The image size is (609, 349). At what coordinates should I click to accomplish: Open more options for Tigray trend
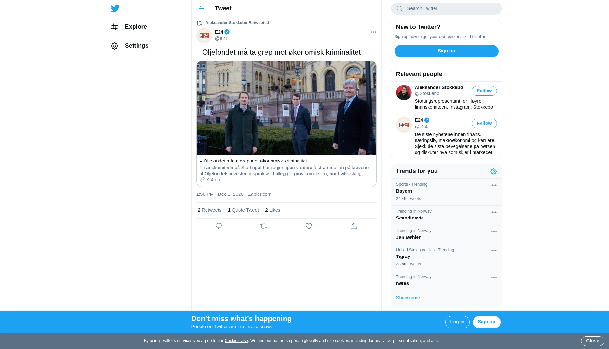(x=494, y=251)
